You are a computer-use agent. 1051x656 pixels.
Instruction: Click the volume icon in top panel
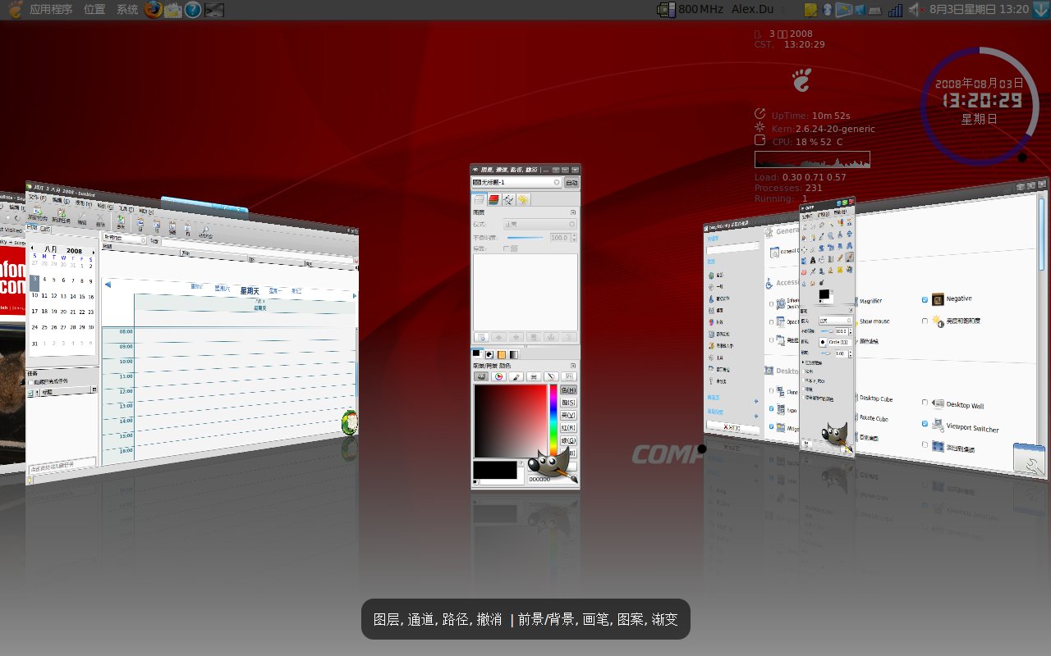[916, 10]
